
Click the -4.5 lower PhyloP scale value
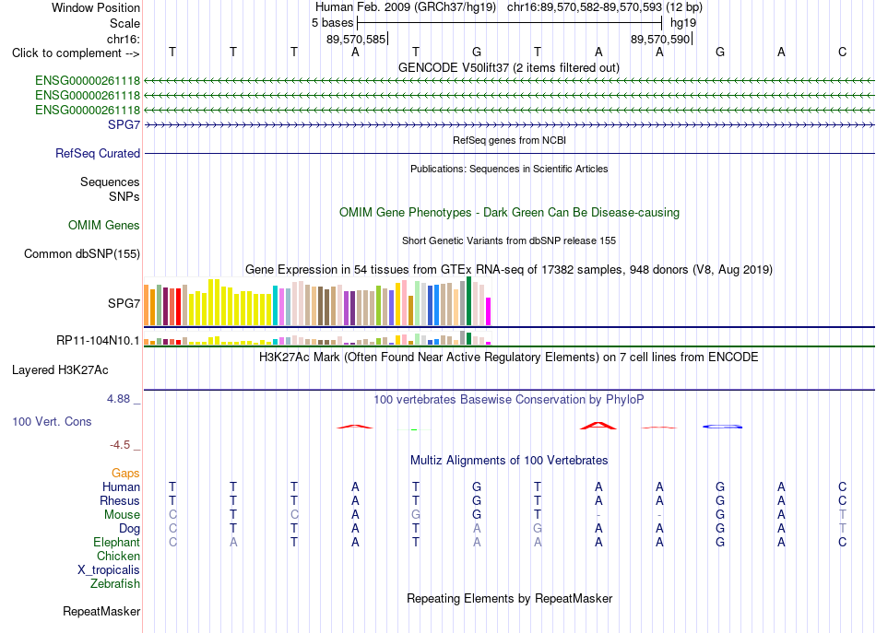point(120,445)
